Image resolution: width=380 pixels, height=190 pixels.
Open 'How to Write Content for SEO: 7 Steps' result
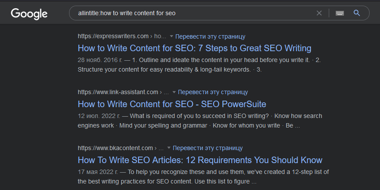point(195,48)
